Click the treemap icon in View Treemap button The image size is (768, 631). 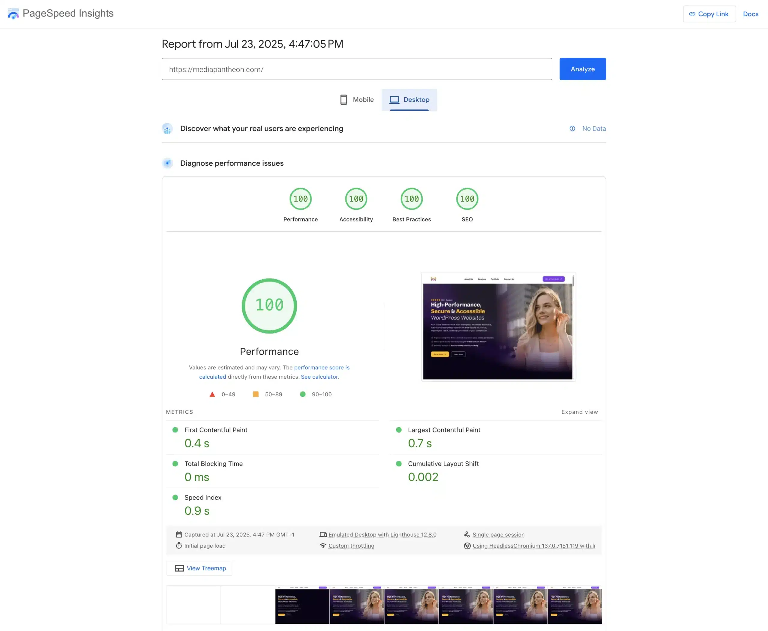tap(180, 568)
